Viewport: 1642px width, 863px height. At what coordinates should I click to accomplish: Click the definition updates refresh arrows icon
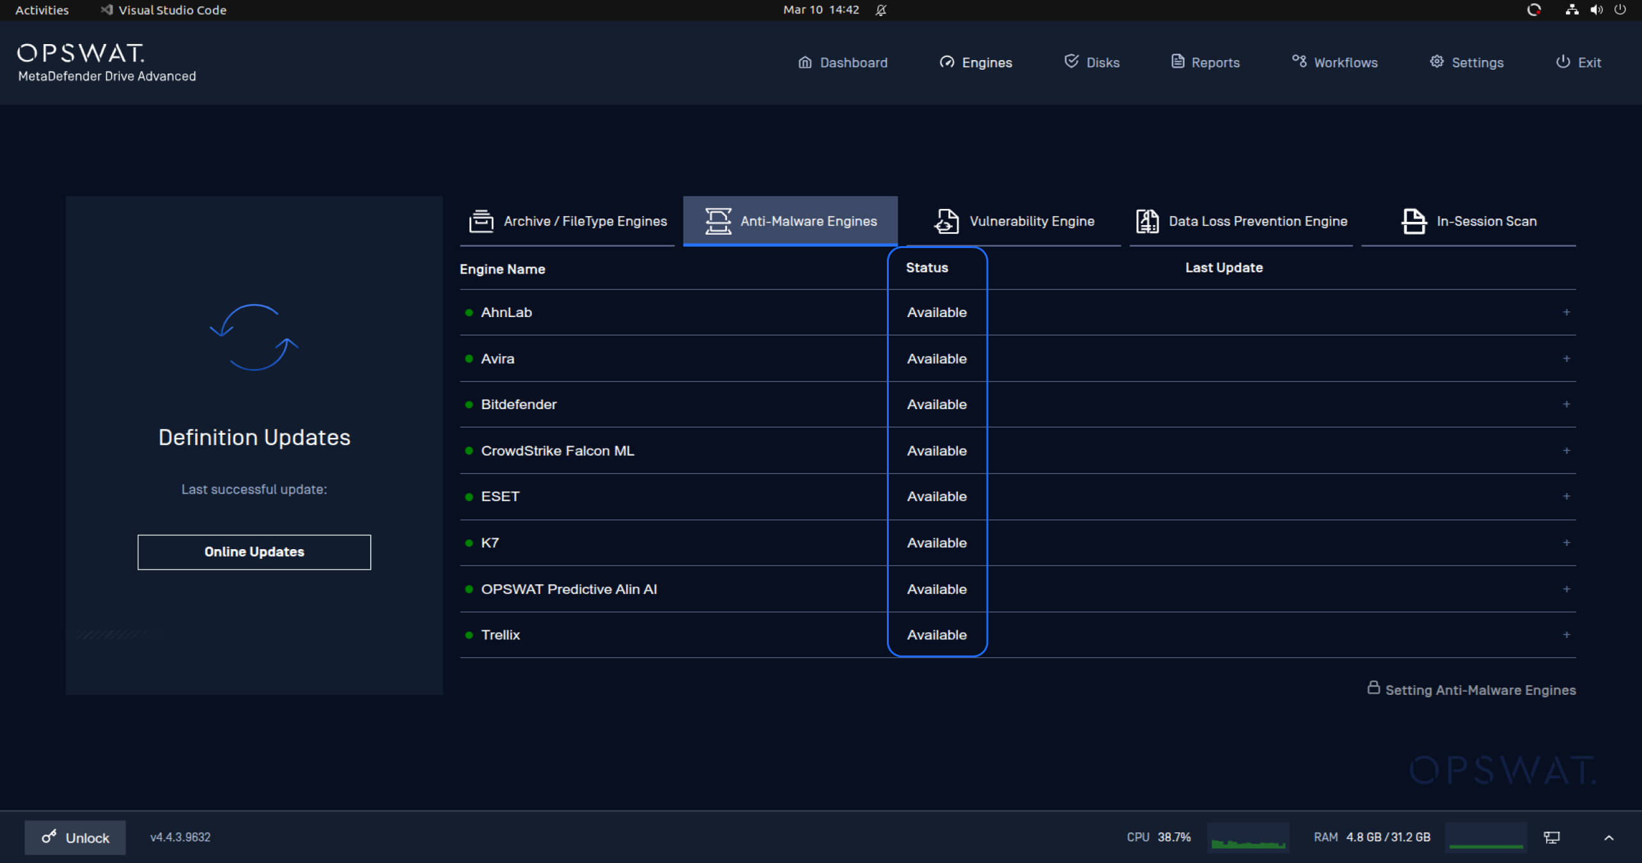[x=254, y=338]
